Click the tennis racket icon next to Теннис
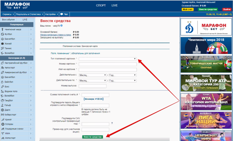The width and height of the screenshot is (233, 141). coord(2,48)
